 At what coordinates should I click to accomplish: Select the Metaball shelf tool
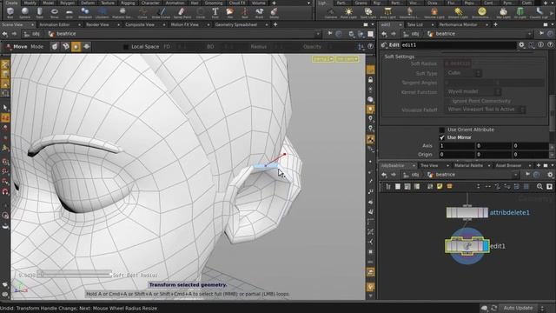point(85,13)
